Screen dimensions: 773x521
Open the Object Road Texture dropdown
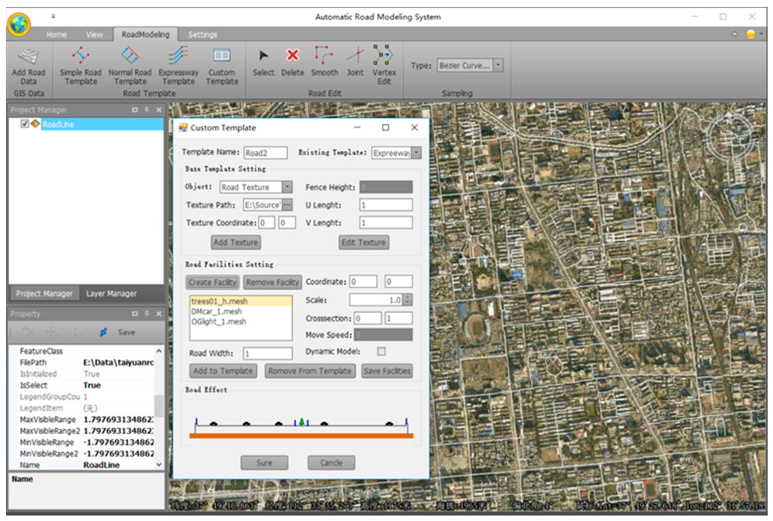287,187
